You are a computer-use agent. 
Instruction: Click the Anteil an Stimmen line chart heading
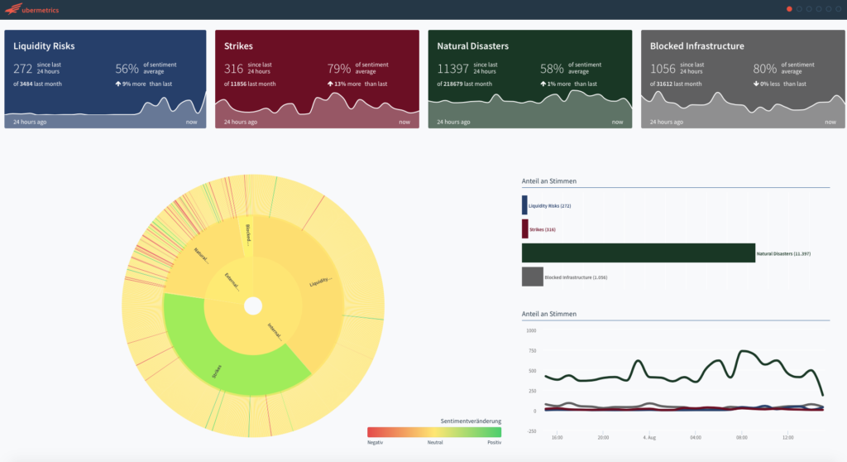coord(549,314)
